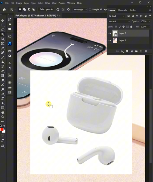Click the Home button in options bar
The image size is (153, 182).
click(x=4, y=9)
